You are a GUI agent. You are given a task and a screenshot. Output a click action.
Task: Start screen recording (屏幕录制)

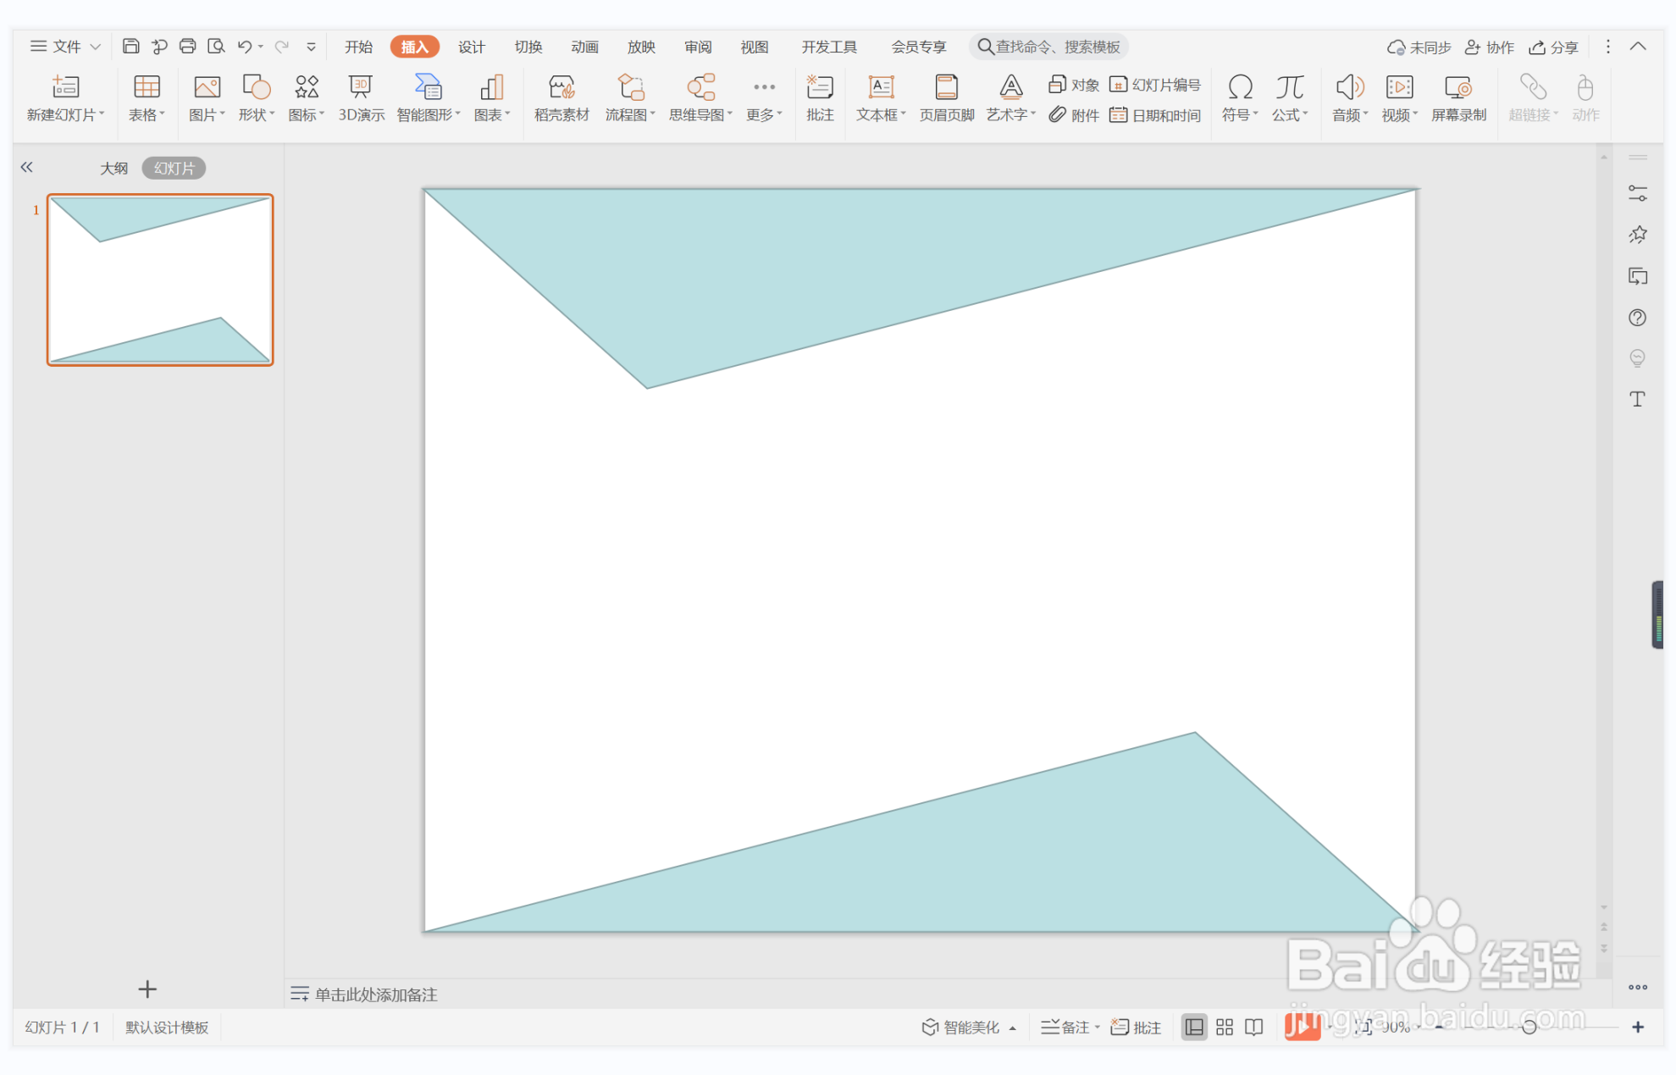click(x=1458, y=98)
